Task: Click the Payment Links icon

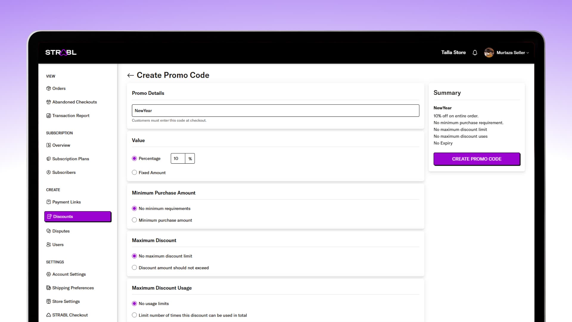Action: click(49, 202)
